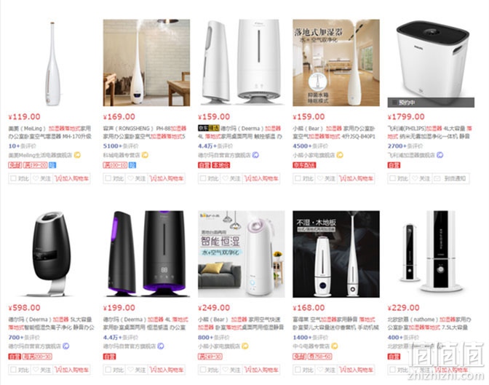Screen dimensions: 489x385
Task: Click the yellow chat icon next to the MeiLing store name
Action: click(x=77, y=155)
